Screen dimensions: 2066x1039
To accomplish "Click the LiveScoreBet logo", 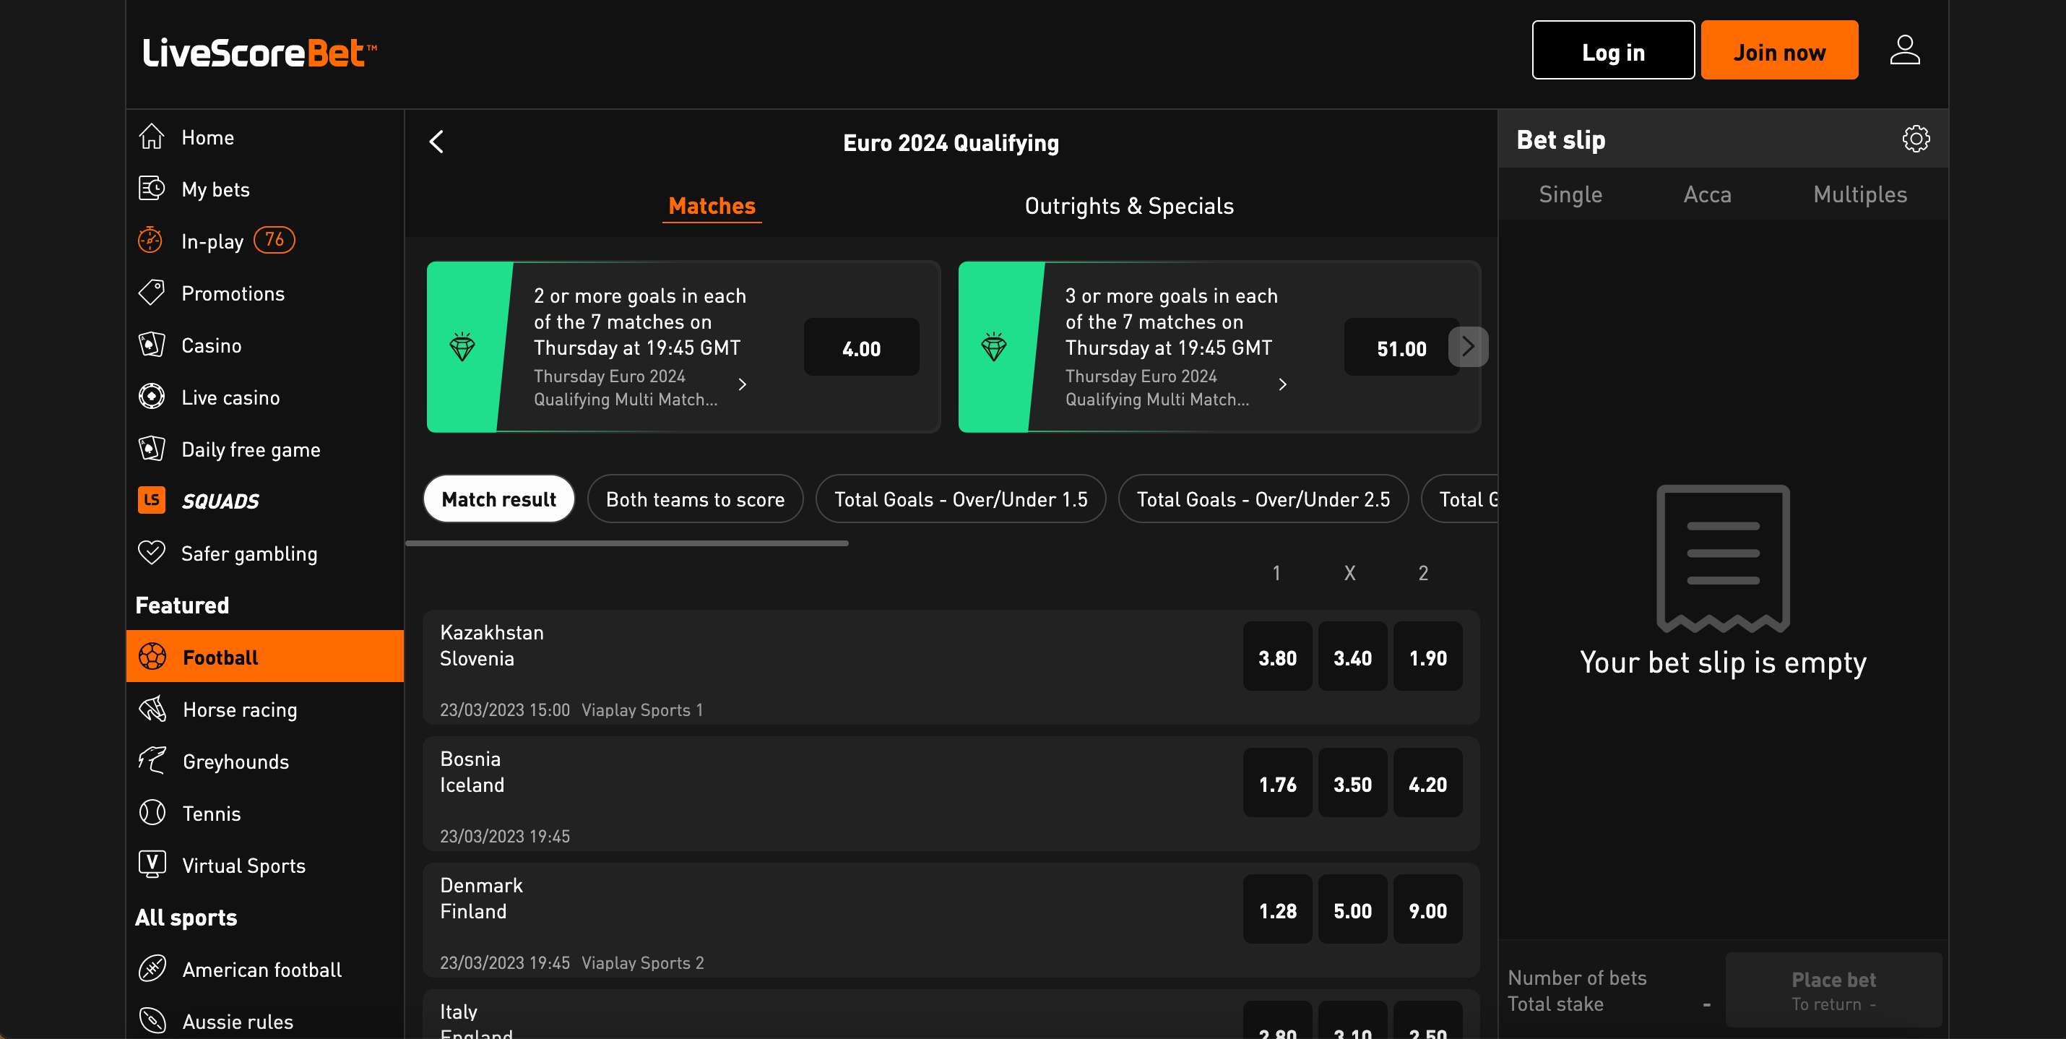I will (x=259, y=53).
